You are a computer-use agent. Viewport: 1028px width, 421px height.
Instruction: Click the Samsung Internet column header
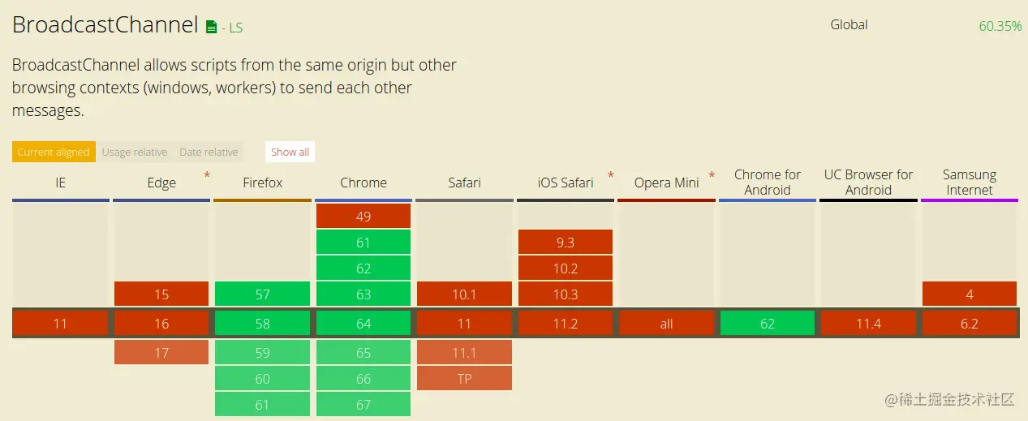click(969, 183)
